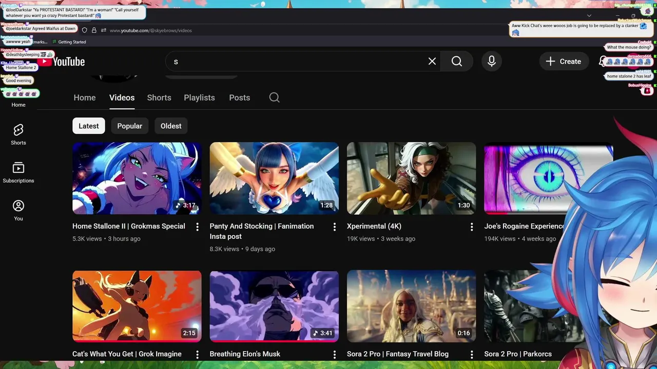Select the Videos tab
Viewport: 657px width, 369px height.
coord(122,97)
